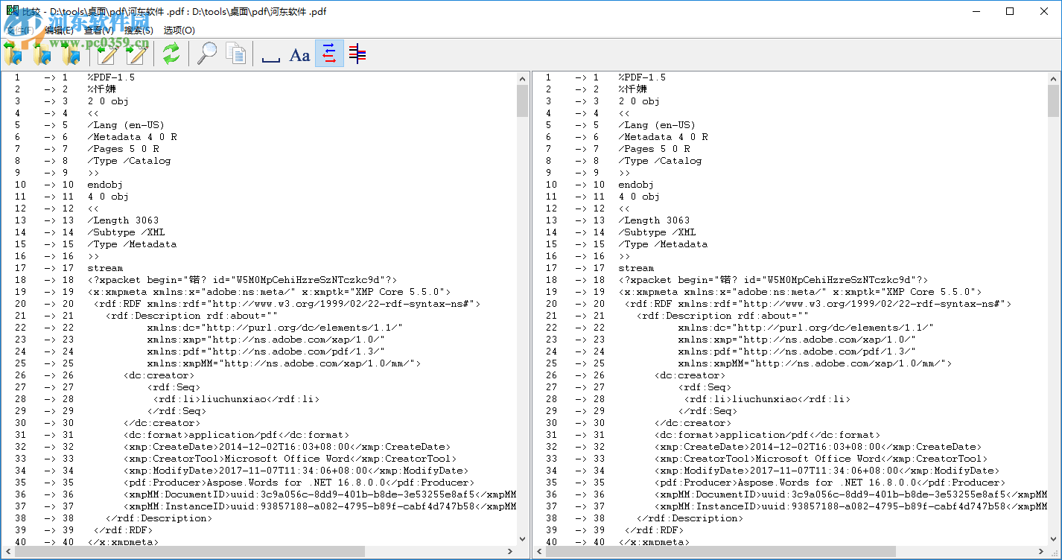Click xmpMM:DocumentID line in right pane
The width and height of the screenshot is (1062, 560).
[x=850, y=494]
